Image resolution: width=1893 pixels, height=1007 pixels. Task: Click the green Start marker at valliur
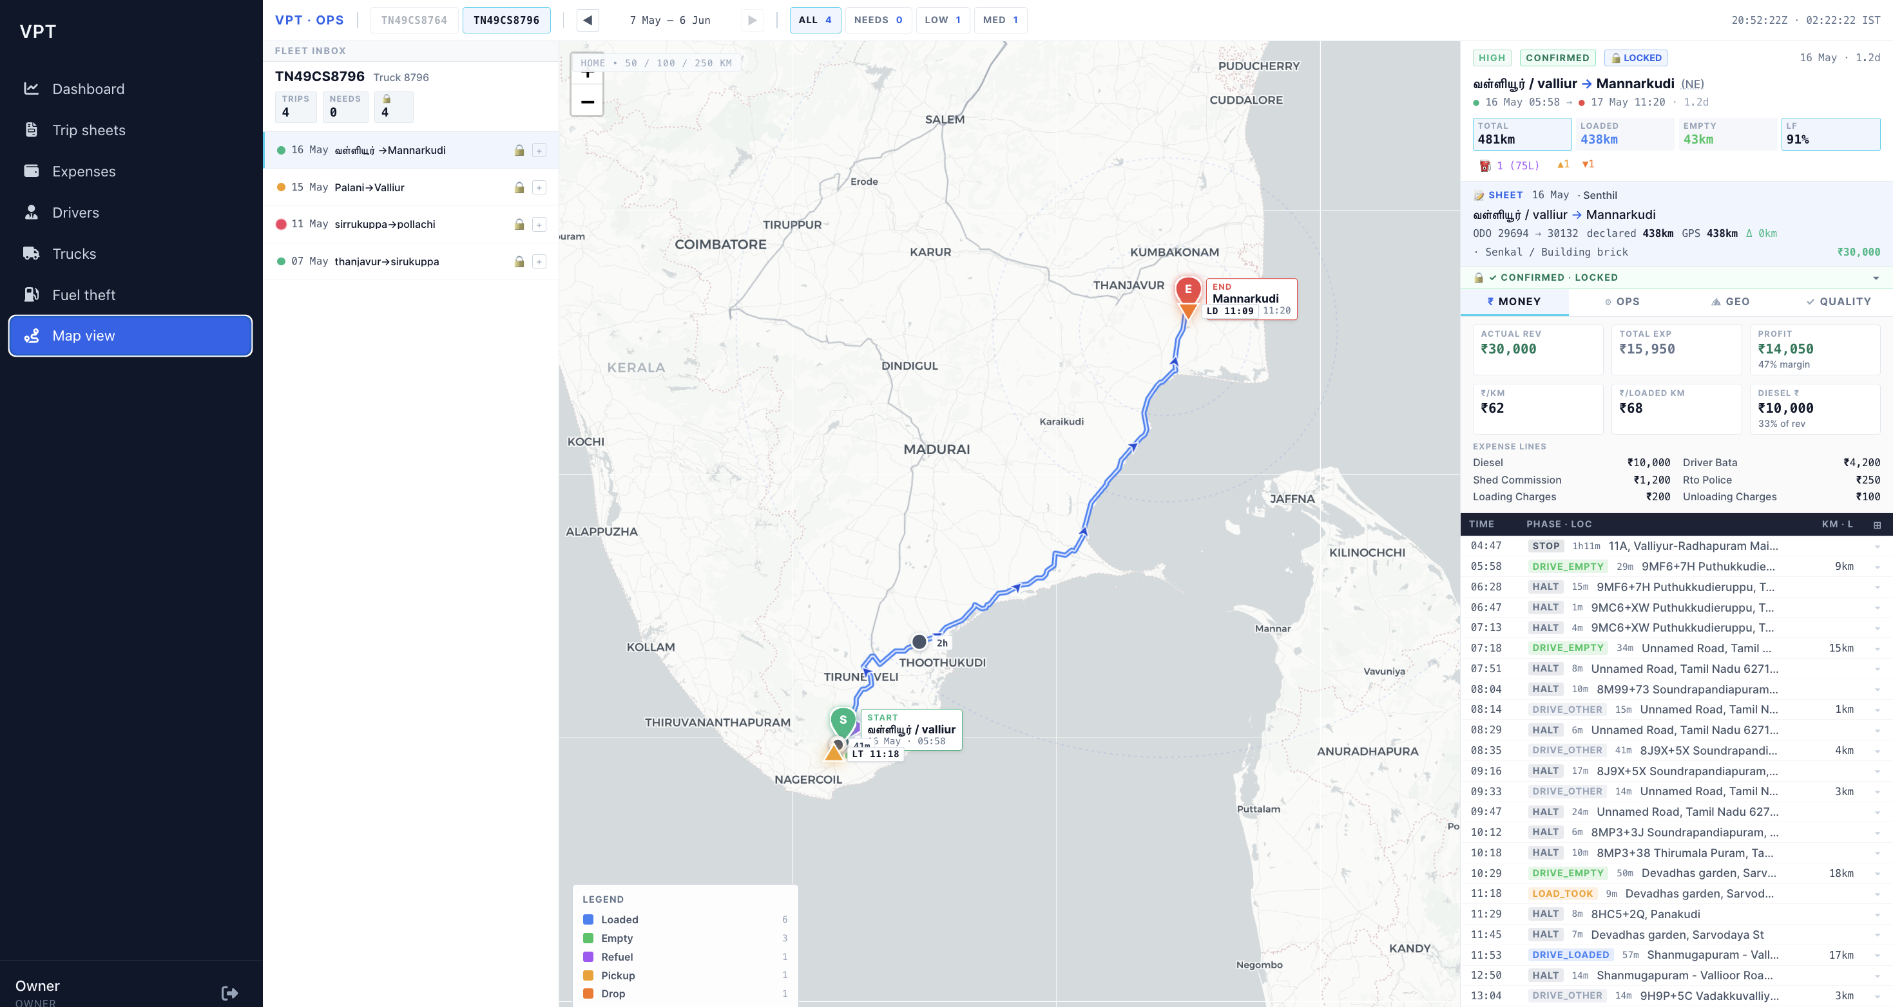[x=843, y=720]
